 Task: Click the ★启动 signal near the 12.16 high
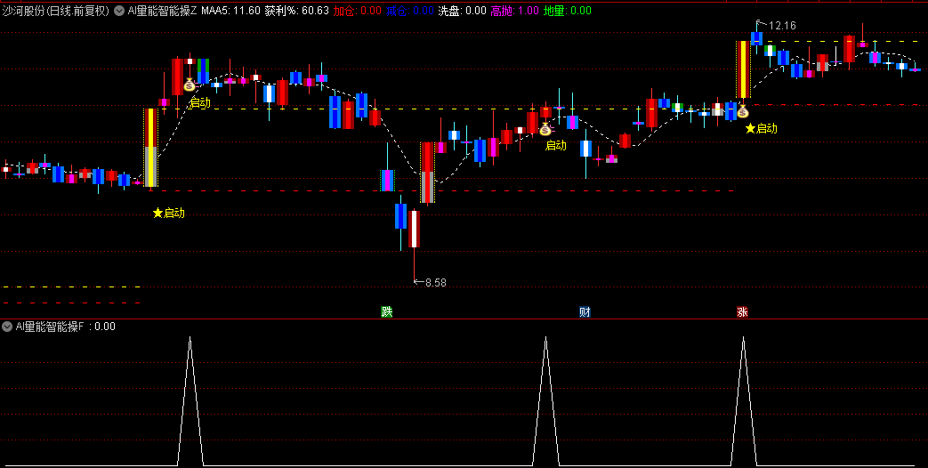pos(761,128)
